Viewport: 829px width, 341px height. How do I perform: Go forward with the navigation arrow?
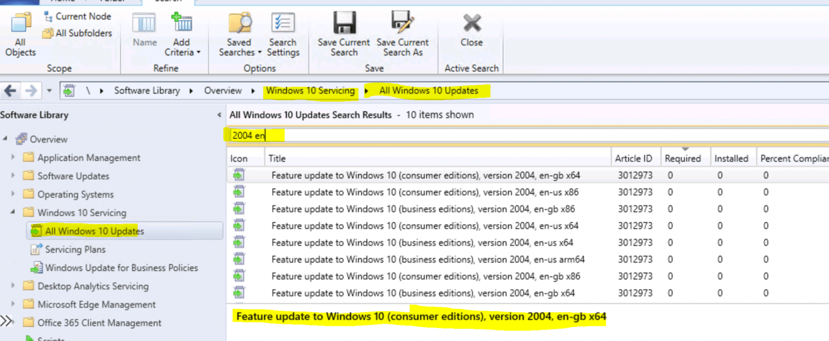coord(31,90)
